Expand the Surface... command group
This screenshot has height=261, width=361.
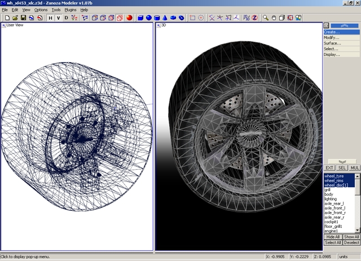tap(332, 43)
